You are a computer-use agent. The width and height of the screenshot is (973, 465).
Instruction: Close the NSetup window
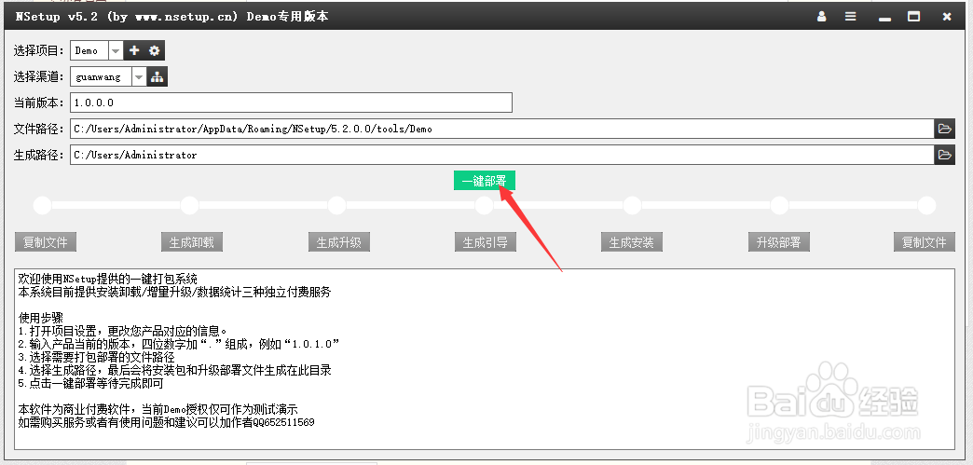(x=946, y=17)
